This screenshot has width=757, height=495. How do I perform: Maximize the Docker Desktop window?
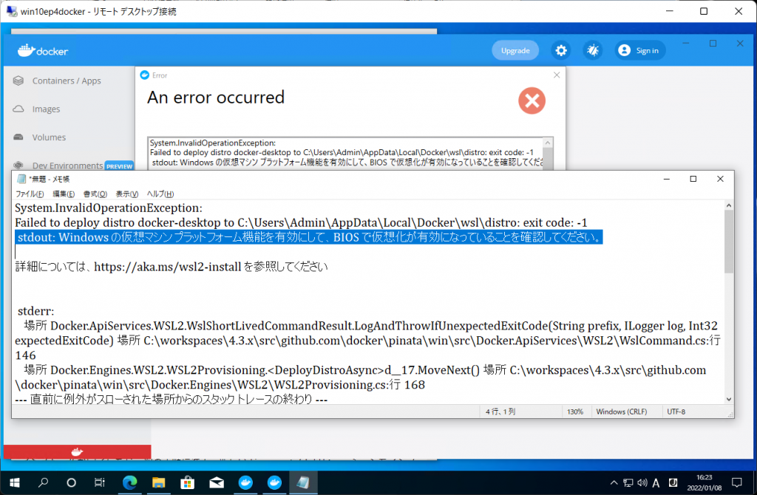pos(713,44)
